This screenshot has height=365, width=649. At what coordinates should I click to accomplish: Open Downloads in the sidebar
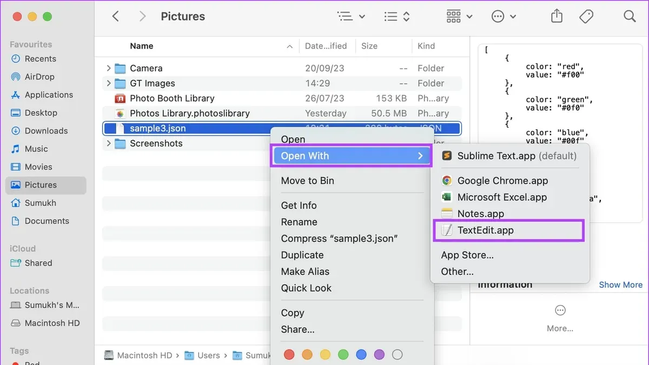pos(46,131)
